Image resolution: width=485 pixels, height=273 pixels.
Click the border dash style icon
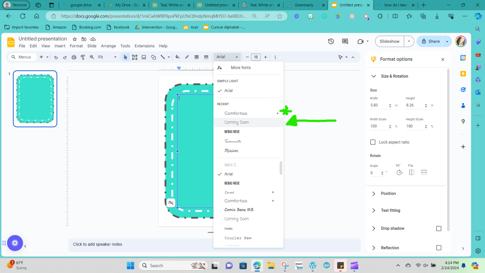coord(206,57)
